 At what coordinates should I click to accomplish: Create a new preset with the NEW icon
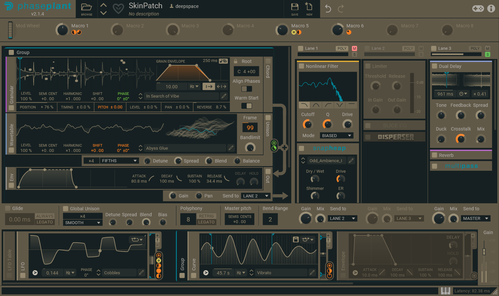pyautogui.click(x=309, y=7)
